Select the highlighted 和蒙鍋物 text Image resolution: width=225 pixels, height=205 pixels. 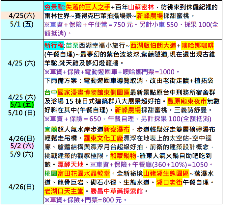(123, 155)
